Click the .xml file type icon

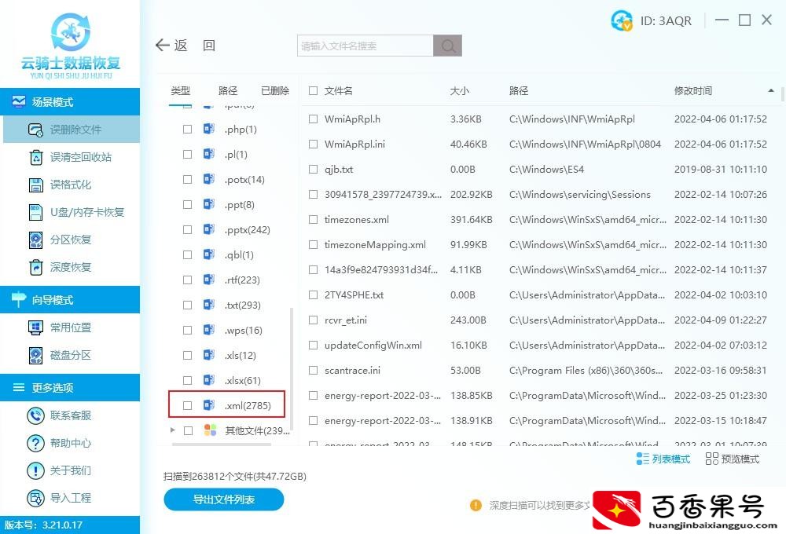click(209, 405)
